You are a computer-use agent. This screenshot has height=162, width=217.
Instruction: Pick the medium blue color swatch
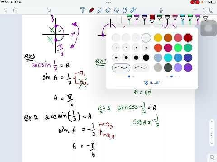pos(178,58)
